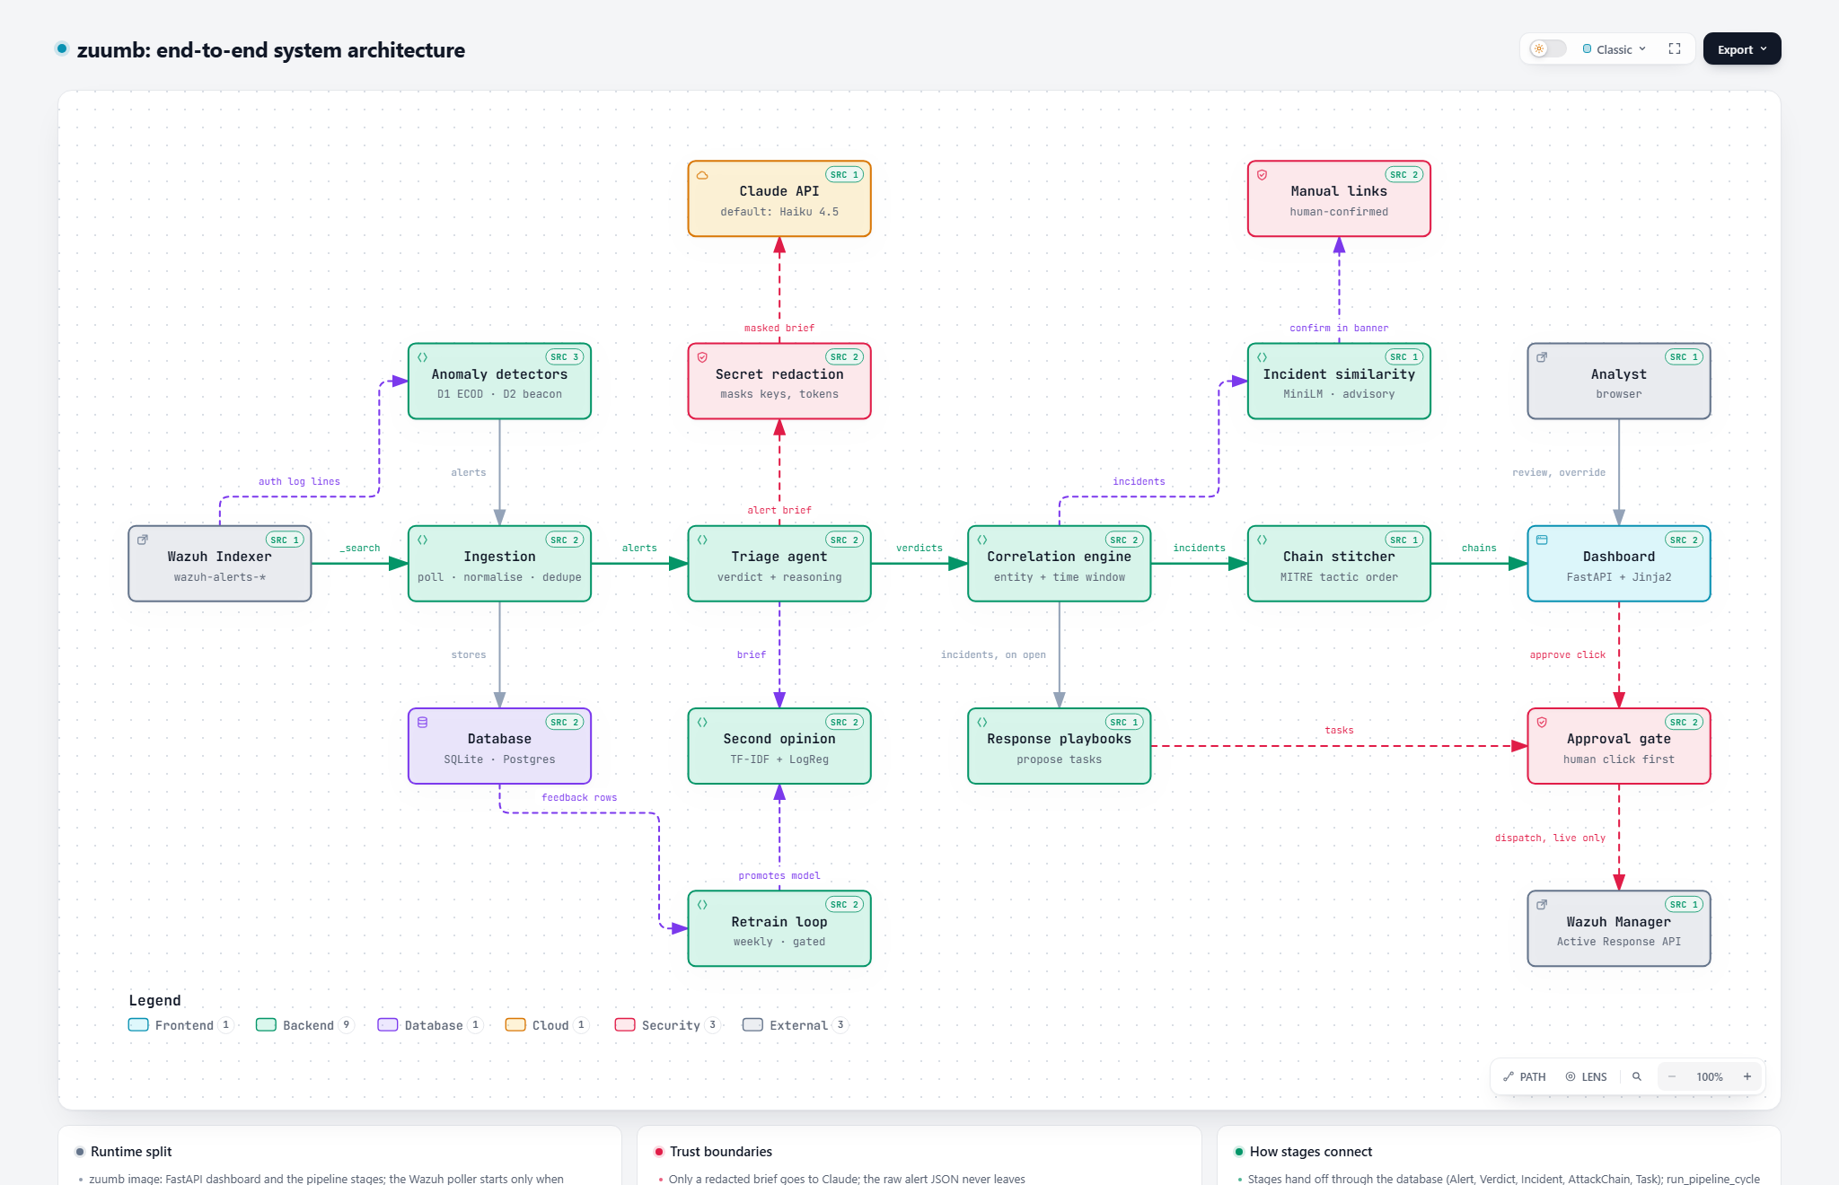Enter fullscreen diagram view
The height and width of the screenshot is (1185, 1839).
tap(1675, 49)
